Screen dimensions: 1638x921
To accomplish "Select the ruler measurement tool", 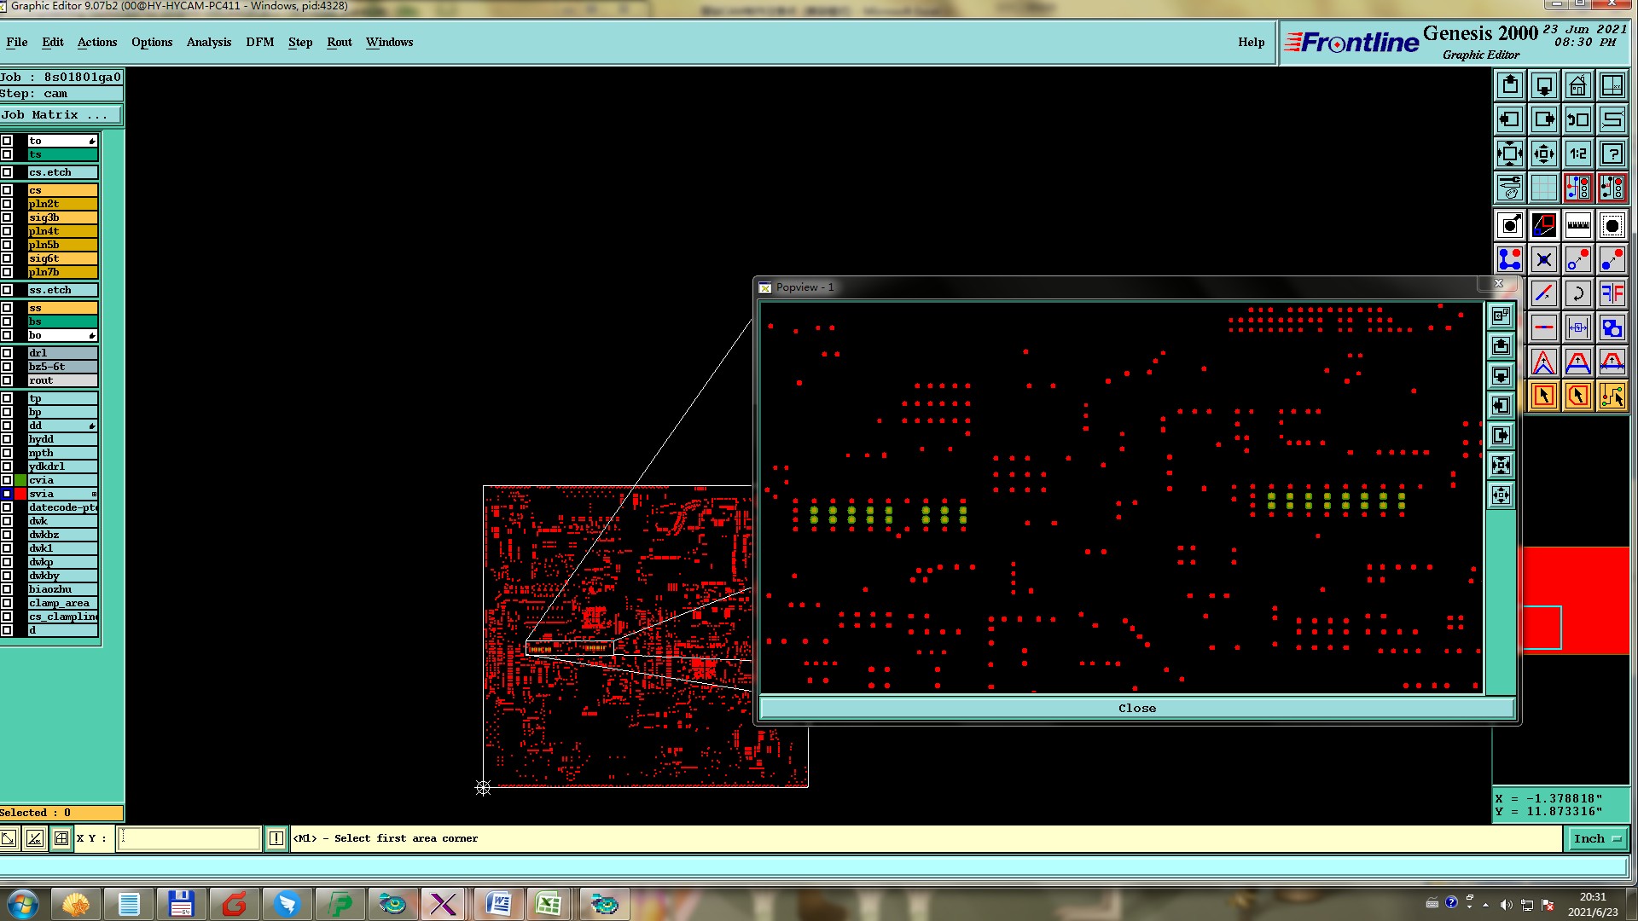I will point(1577,225).
